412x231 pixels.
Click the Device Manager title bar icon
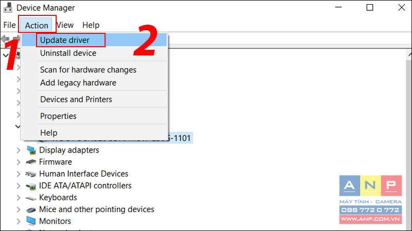tap(8, 8)
